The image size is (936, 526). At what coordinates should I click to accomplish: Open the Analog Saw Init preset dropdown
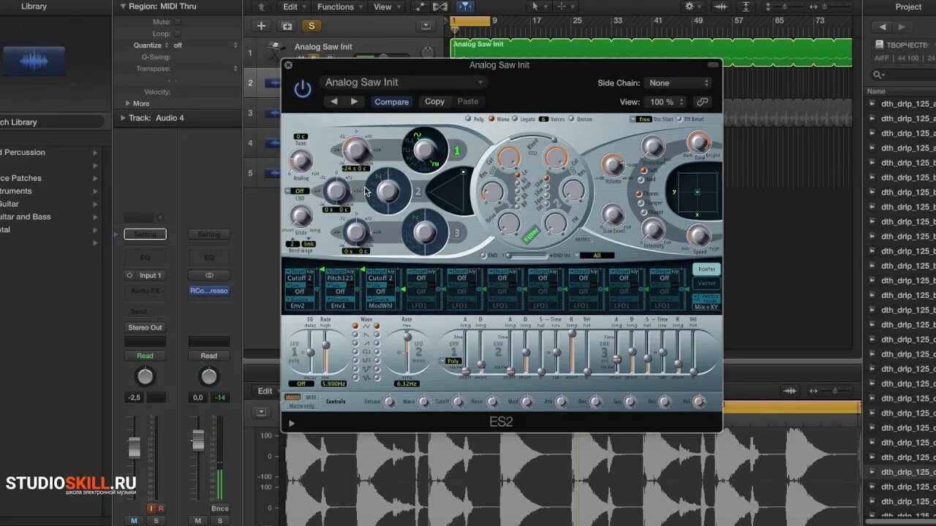(404, 83)
